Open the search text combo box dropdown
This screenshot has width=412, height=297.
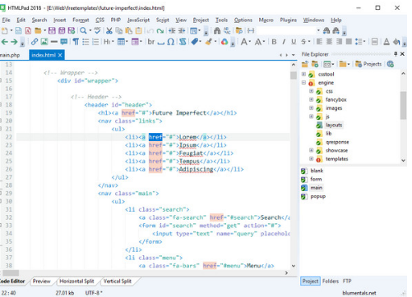318,30
